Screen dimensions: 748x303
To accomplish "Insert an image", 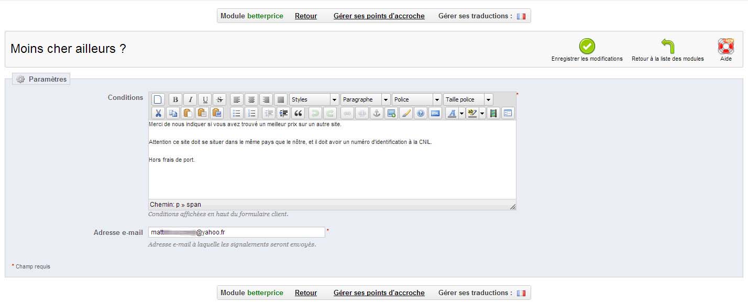I will click(391, 113).
